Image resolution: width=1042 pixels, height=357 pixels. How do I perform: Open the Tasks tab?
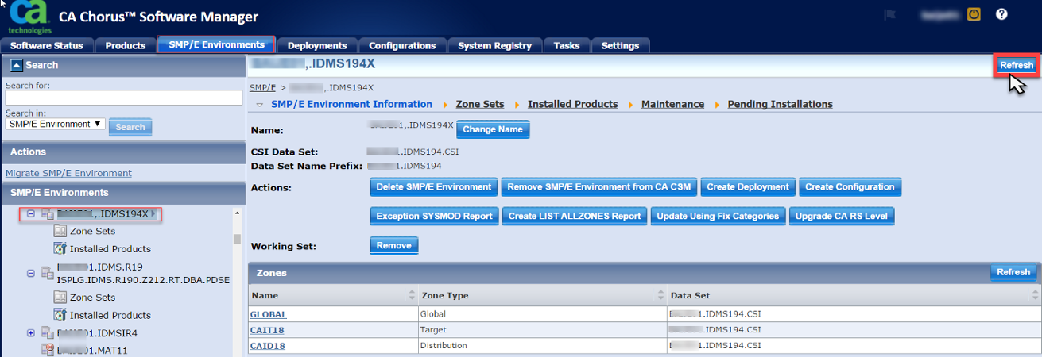(567, 46)
